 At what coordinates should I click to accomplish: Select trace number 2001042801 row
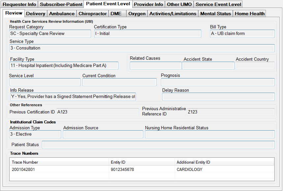point(59,170)
